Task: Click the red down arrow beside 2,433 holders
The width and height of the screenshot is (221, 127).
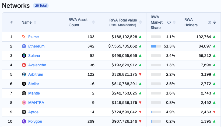Action: (x=214, y=112)
